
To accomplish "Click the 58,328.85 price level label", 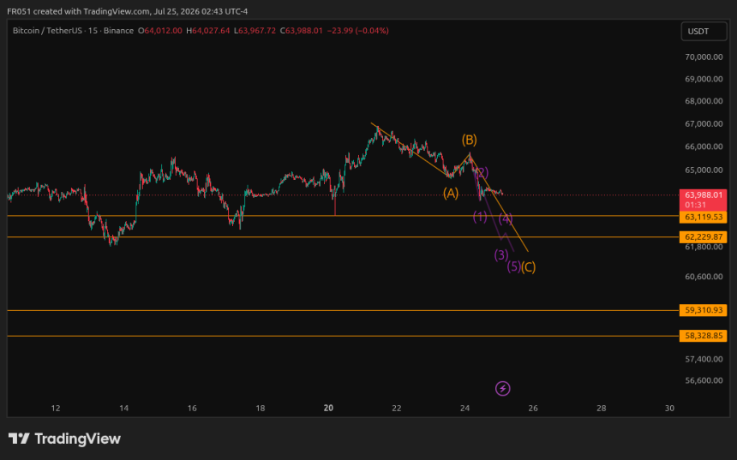I will coord(704,336).
